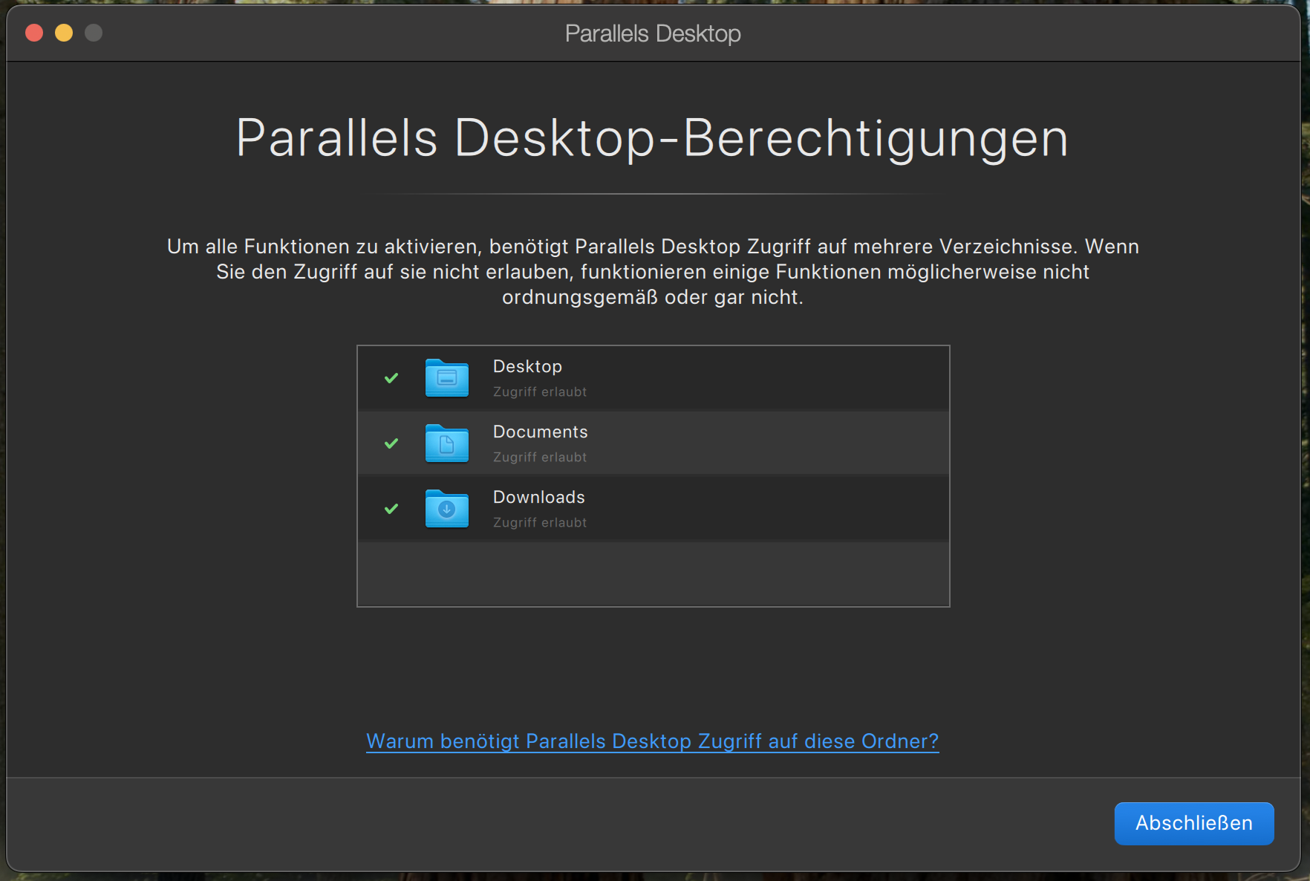The height and width of the screenshot is (881, 1310).
Task: Select the Desktop folder name text
Action: tap(527, 367)
